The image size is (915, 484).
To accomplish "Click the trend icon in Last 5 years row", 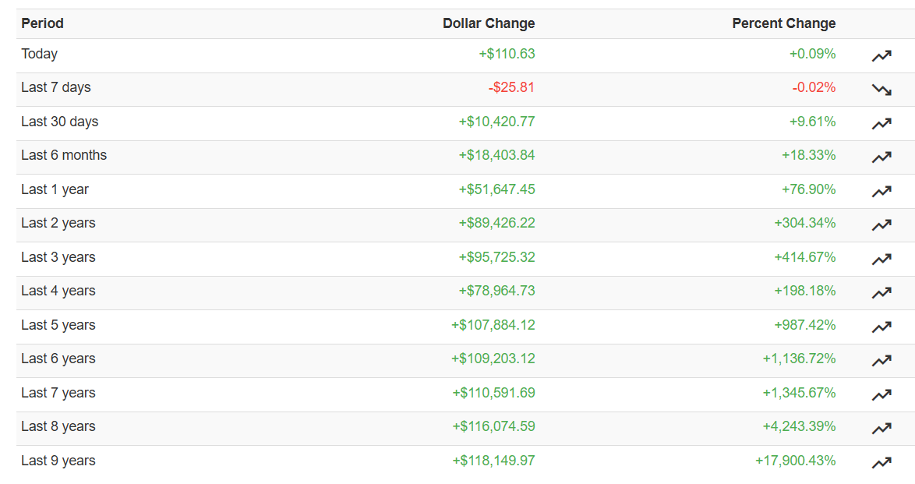I will pyautogui.click(x=881, y=327).
